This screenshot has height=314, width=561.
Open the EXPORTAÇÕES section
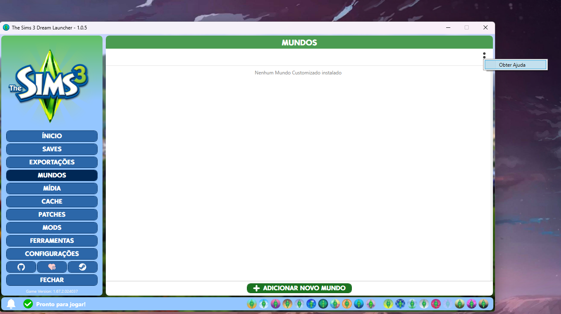[52, 162]
